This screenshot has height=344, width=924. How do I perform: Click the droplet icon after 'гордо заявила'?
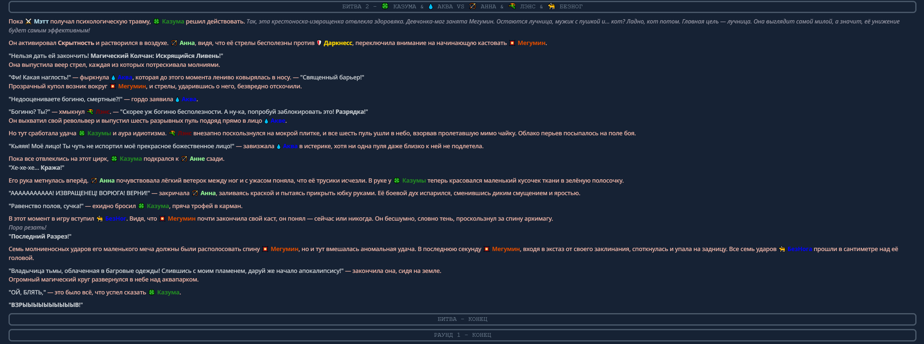[x=177, y=99]
